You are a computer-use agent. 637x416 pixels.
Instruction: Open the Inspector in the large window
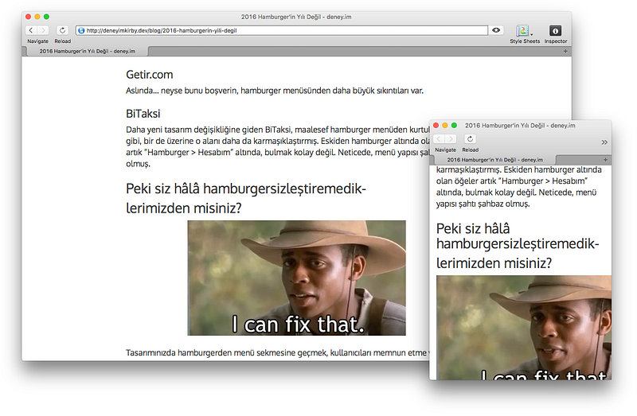[x=555, y=30]
